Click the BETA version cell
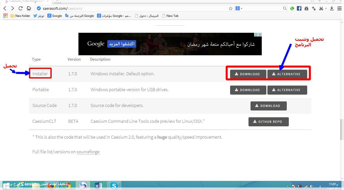Image resolution: width=344 pixels, height=190 pixels. [x=73, y=121]
